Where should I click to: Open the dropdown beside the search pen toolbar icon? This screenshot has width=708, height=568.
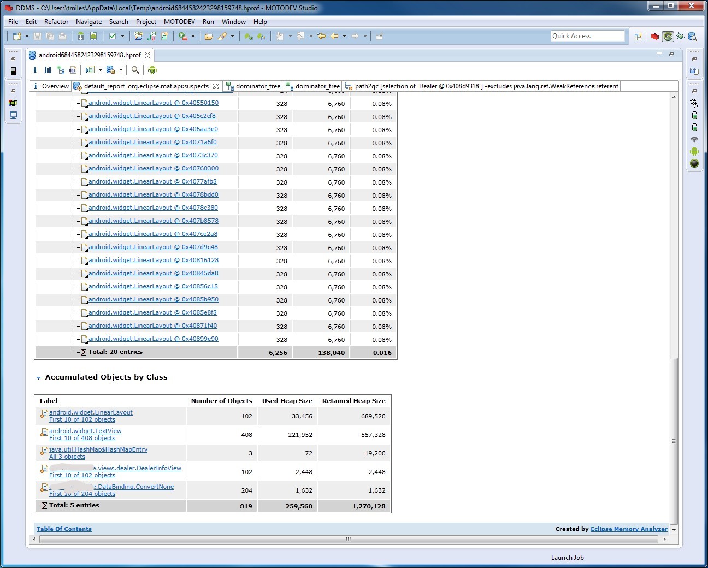pyautogui.click(x=232, y=36)
